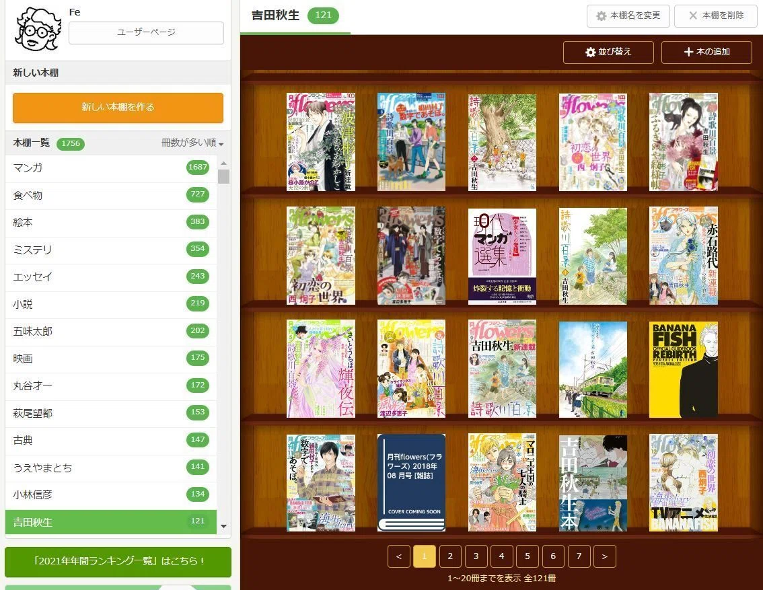Select the マンガ bookshelf
The image size is (763, 590).
[x=111, y=168]
